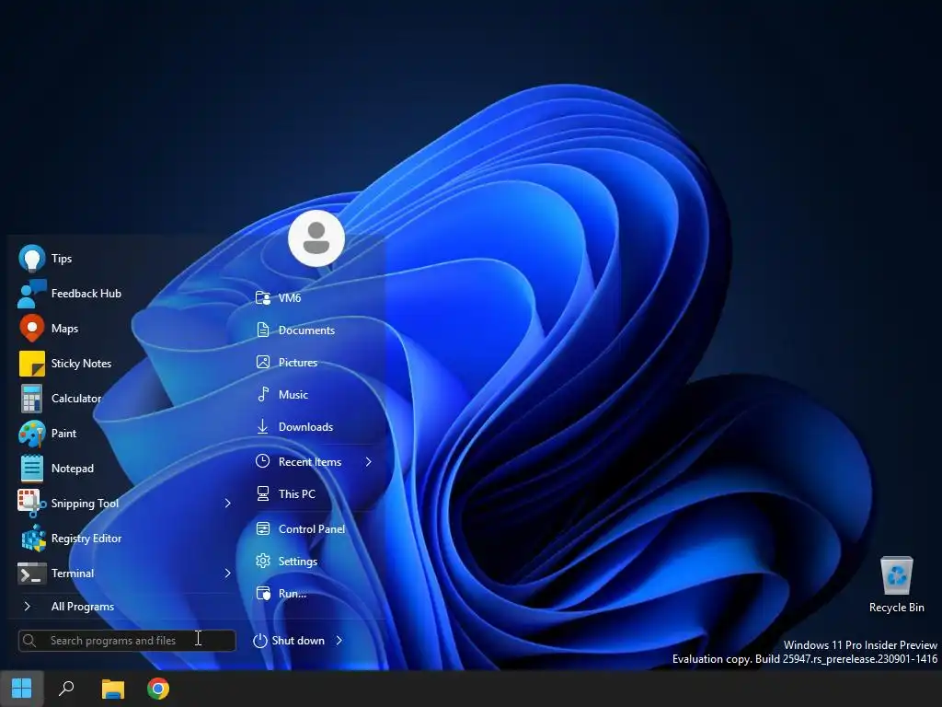Screen dimensions: 942x707
Task: Select the Registry Editor entry label
Action: point(86,539)
